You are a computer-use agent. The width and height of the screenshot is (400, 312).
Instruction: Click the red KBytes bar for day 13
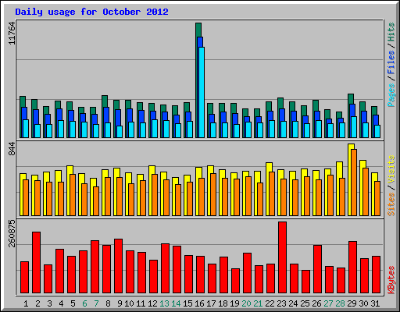165,268
